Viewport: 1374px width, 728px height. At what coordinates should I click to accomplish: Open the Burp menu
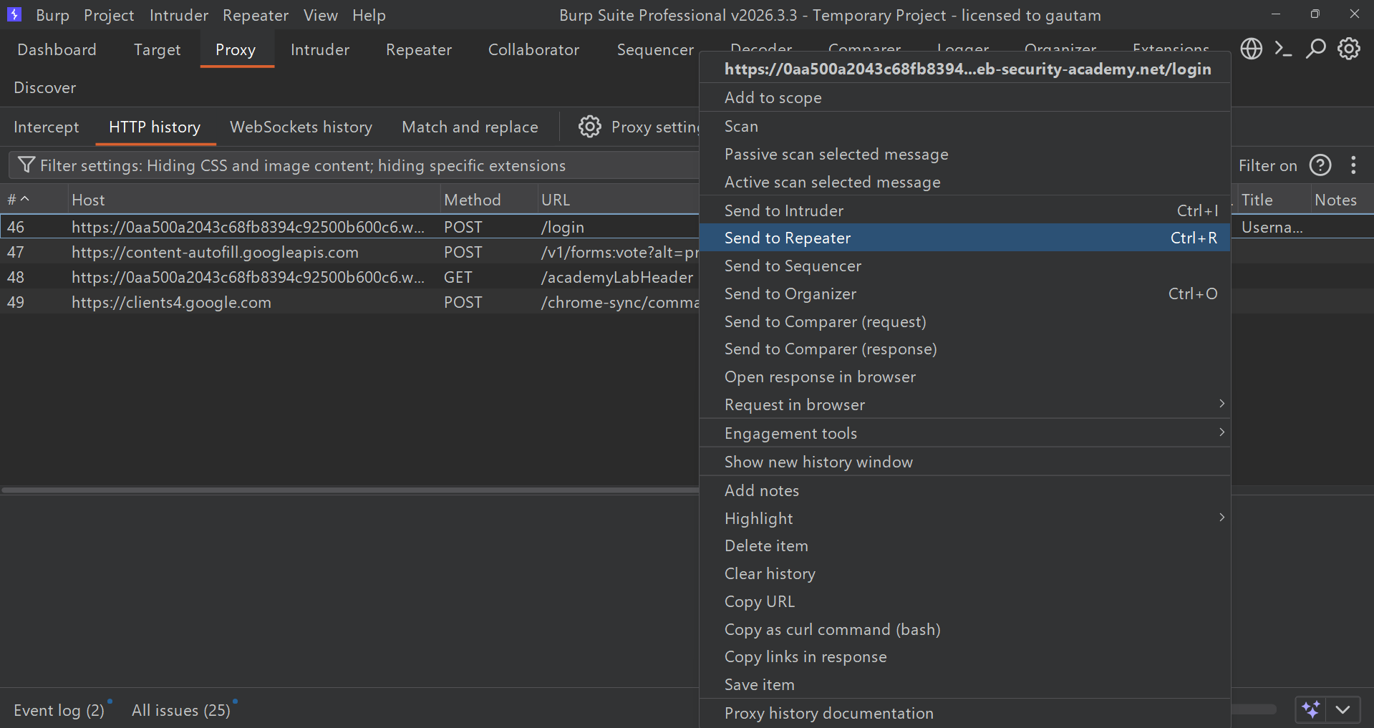pyautogui.click(x=52, y=15)
